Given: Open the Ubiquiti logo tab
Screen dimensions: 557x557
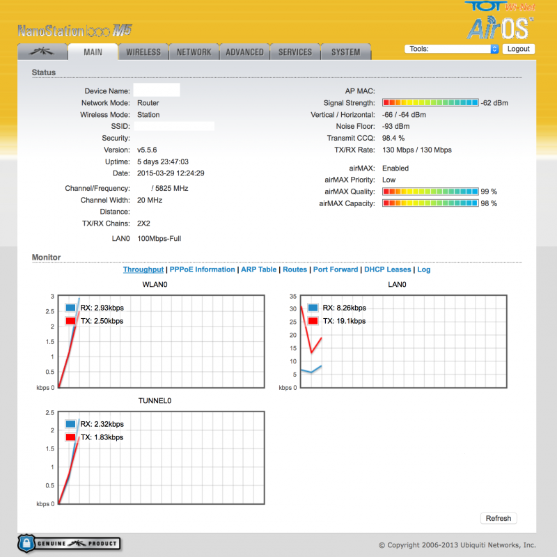Looking at the screenshot, I should [x=42, y=52].
